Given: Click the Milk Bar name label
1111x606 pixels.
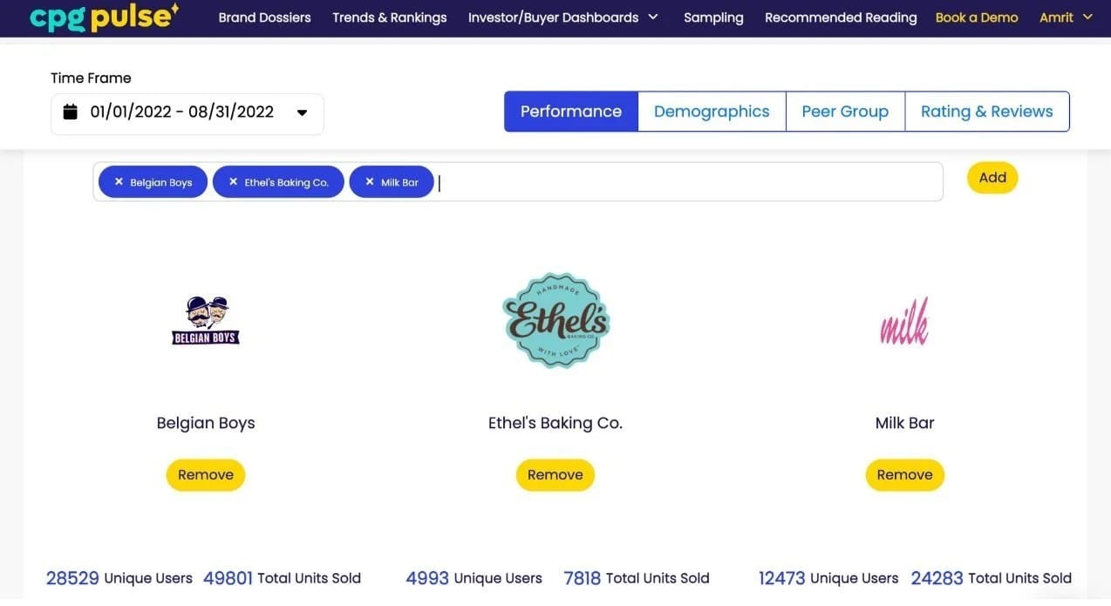Looking at the screenshot, I should click(904, 423).
